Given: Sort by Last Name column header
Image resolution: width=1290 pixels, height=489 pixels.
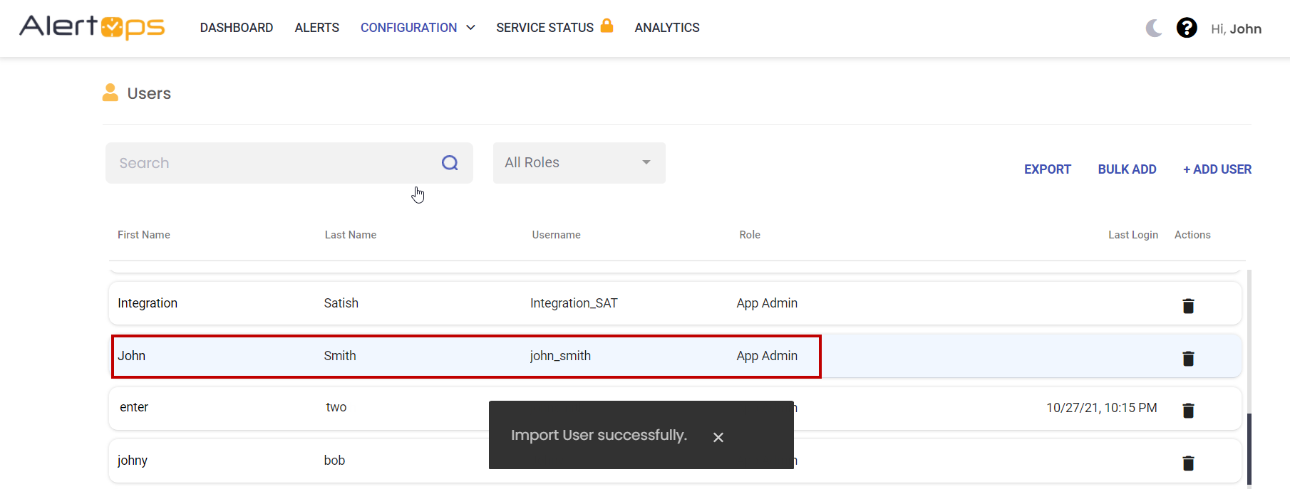Looking at the screenshot, I should (x=351, y=235).
